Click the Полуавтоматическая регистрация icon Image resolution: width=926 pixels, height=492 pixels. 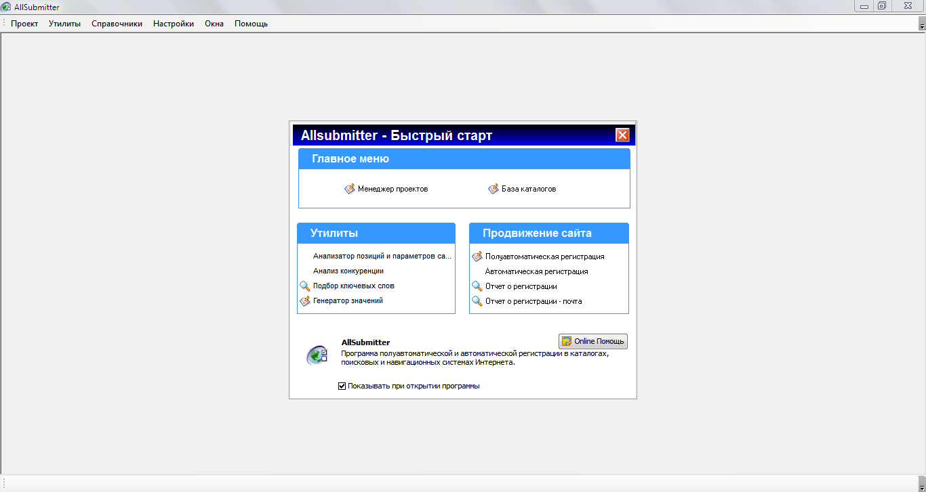point(477,257)
